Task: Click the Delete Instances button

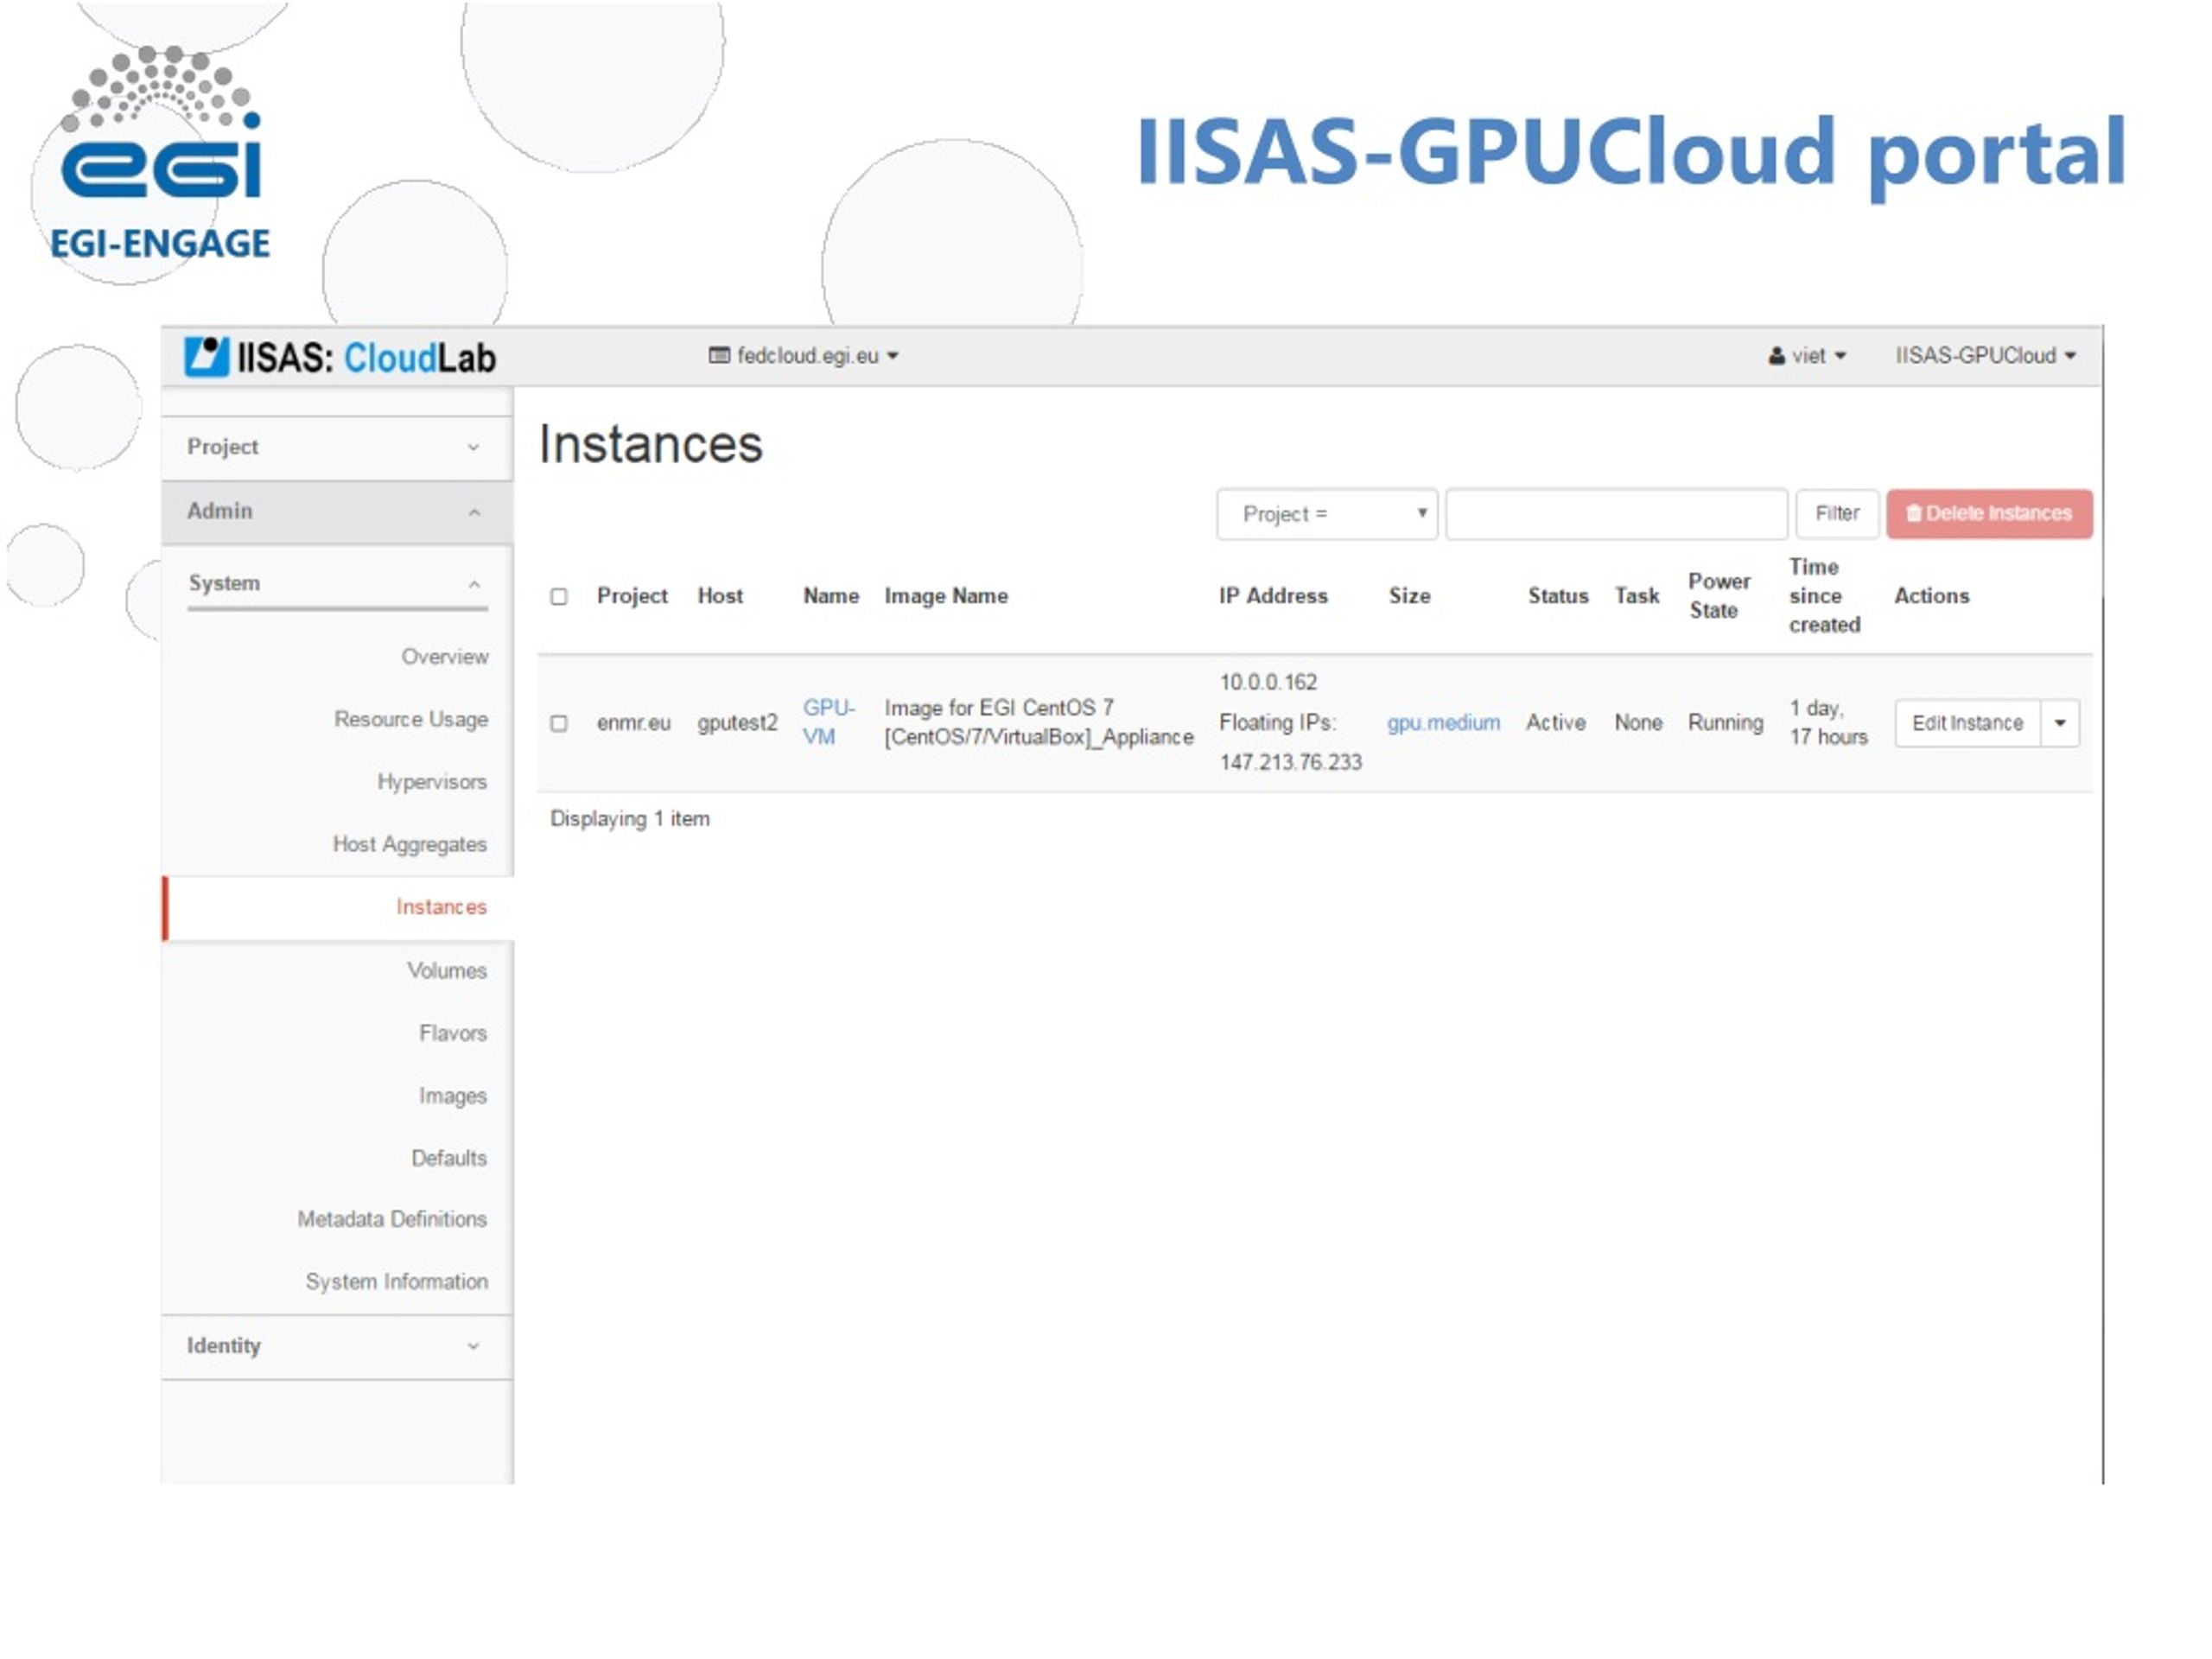Action: pyautogui.click(x=1989, y=514)
